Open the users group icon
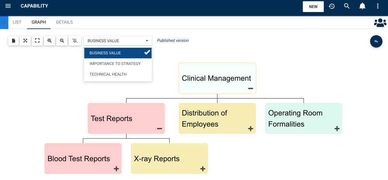388x180 pixels. pyautogui.click(x=380, y=23)
